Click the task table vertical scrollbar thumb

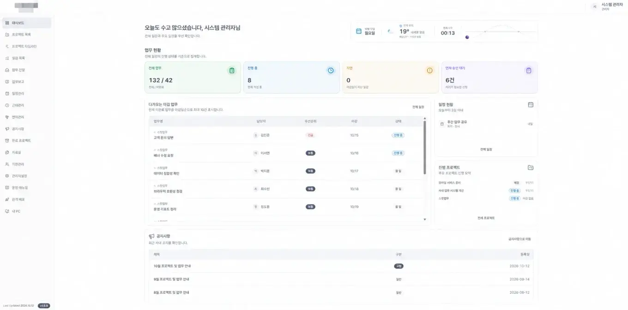coord(425,148)
